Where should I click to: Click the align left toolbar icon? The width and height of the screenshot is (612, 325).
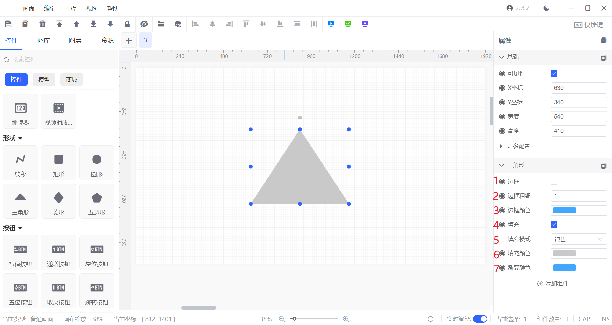195,24
